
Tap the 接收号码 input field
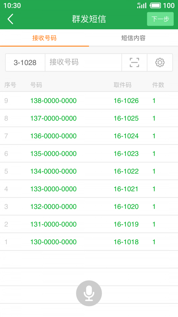click(x=83, y=62)
